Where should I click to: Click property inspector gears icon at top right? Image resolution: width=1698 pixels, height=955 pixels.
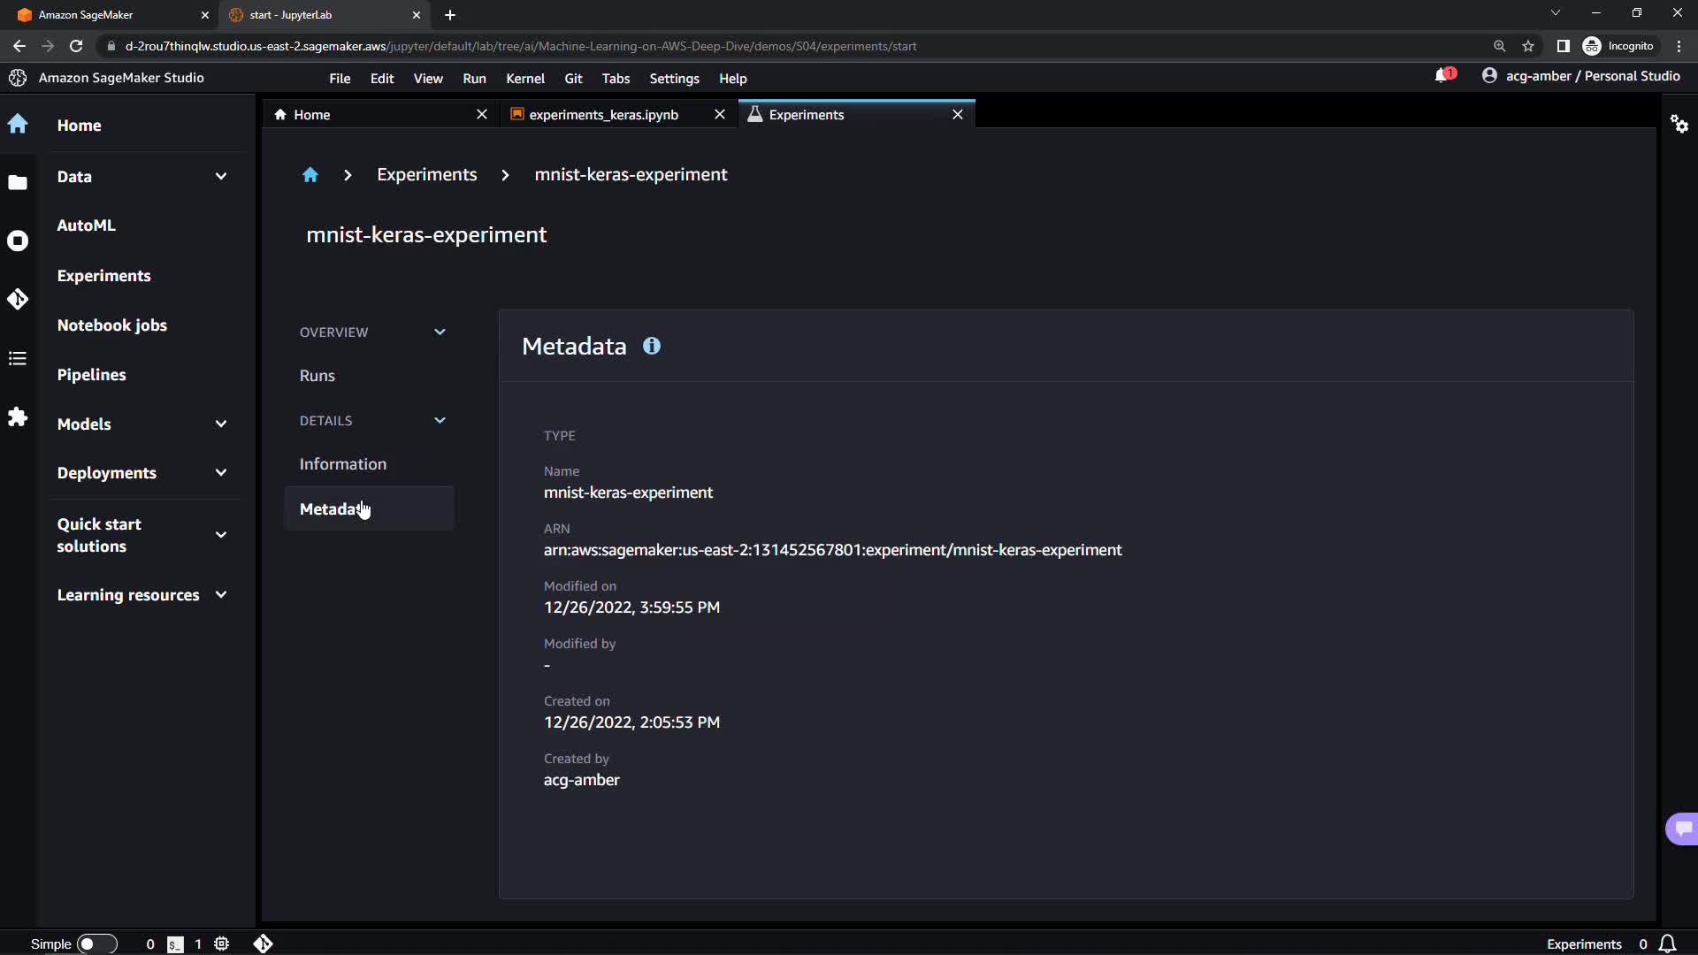coord(1679,124)
